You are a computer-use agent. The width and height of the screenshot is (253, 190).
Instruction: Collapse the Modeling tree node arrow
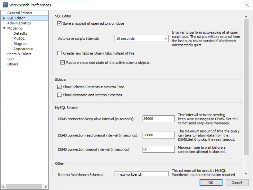(4, 28)
